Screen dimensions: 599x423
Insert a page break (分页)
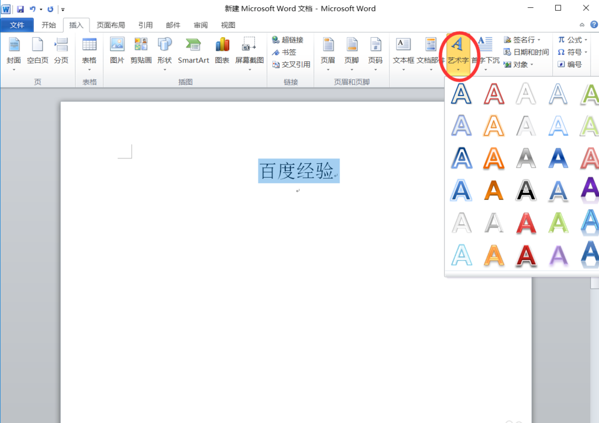pos(61,51)
